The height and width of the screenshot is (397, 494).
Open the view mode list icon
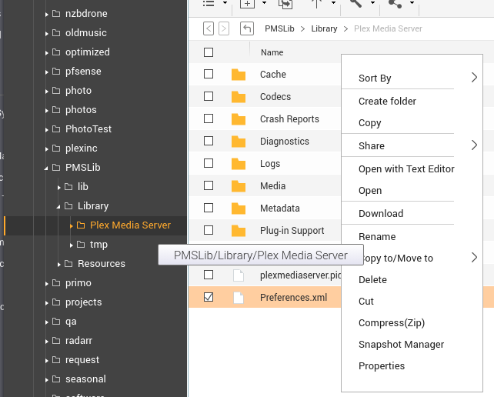(209, 3)
